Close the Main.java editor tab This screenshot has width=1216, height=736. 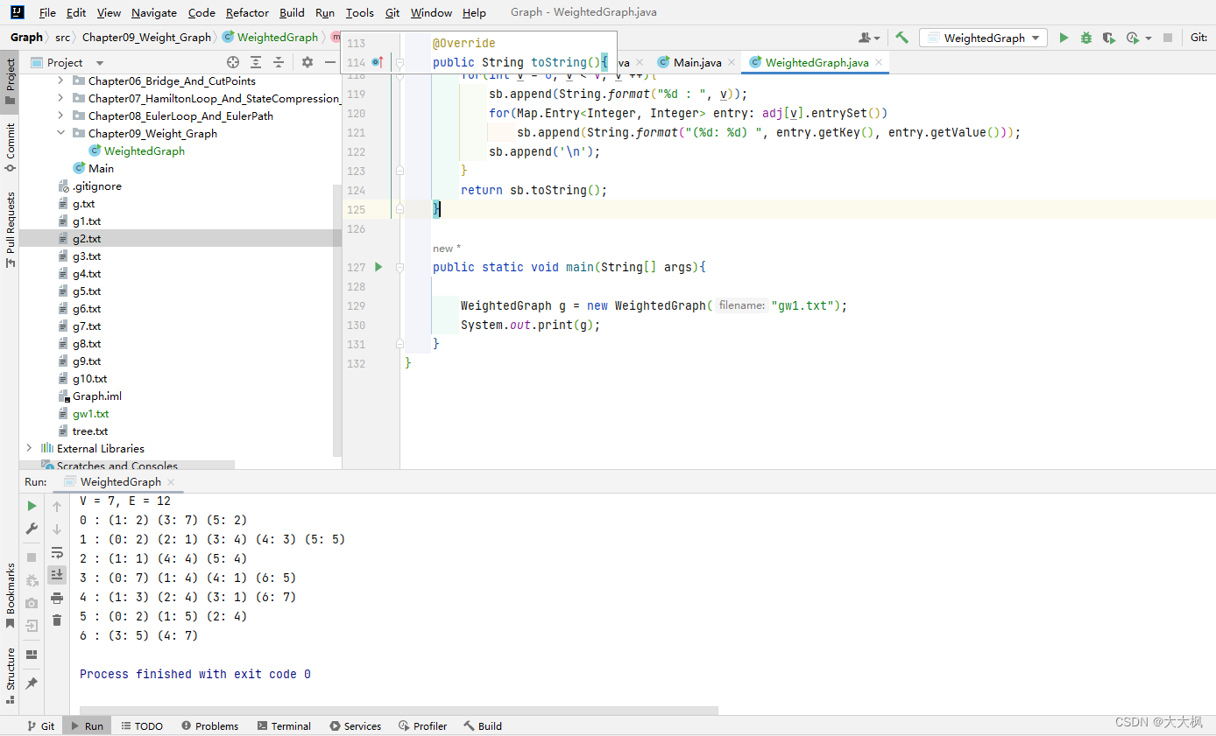[x=732, y=62]
